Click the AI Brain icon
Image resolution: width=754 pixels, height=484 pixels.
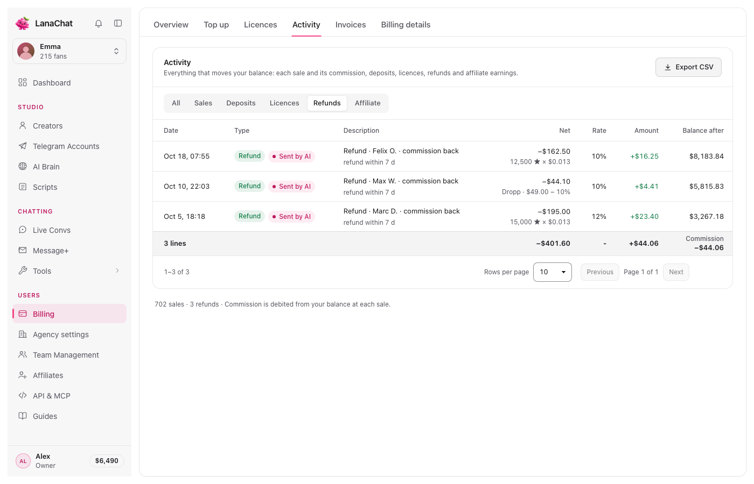23,166
